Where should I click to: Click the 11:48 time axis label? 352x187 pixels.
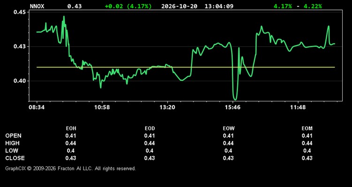click(298, 108)
